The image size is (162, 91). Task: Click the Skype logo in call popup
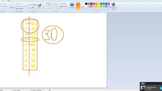point(143,83)
